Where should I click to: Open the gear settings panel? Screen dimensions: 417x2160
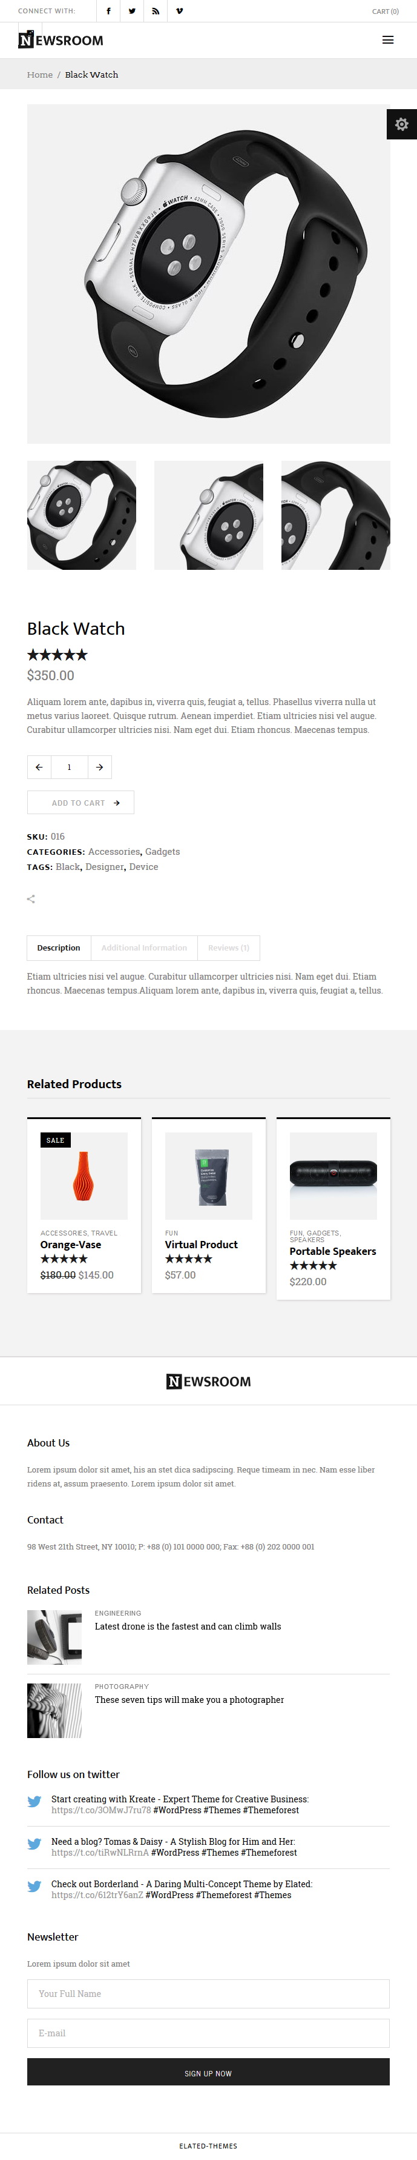pyautogui.click(x=402, y=124)
